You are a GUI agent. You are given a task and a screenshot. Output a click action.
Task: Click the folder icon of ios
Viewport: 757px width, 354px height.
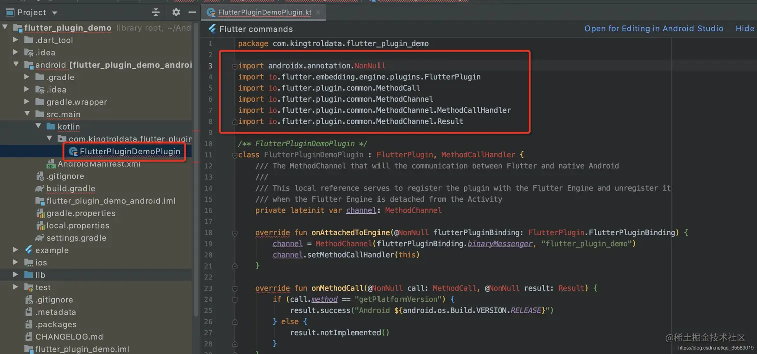point(29,262)
